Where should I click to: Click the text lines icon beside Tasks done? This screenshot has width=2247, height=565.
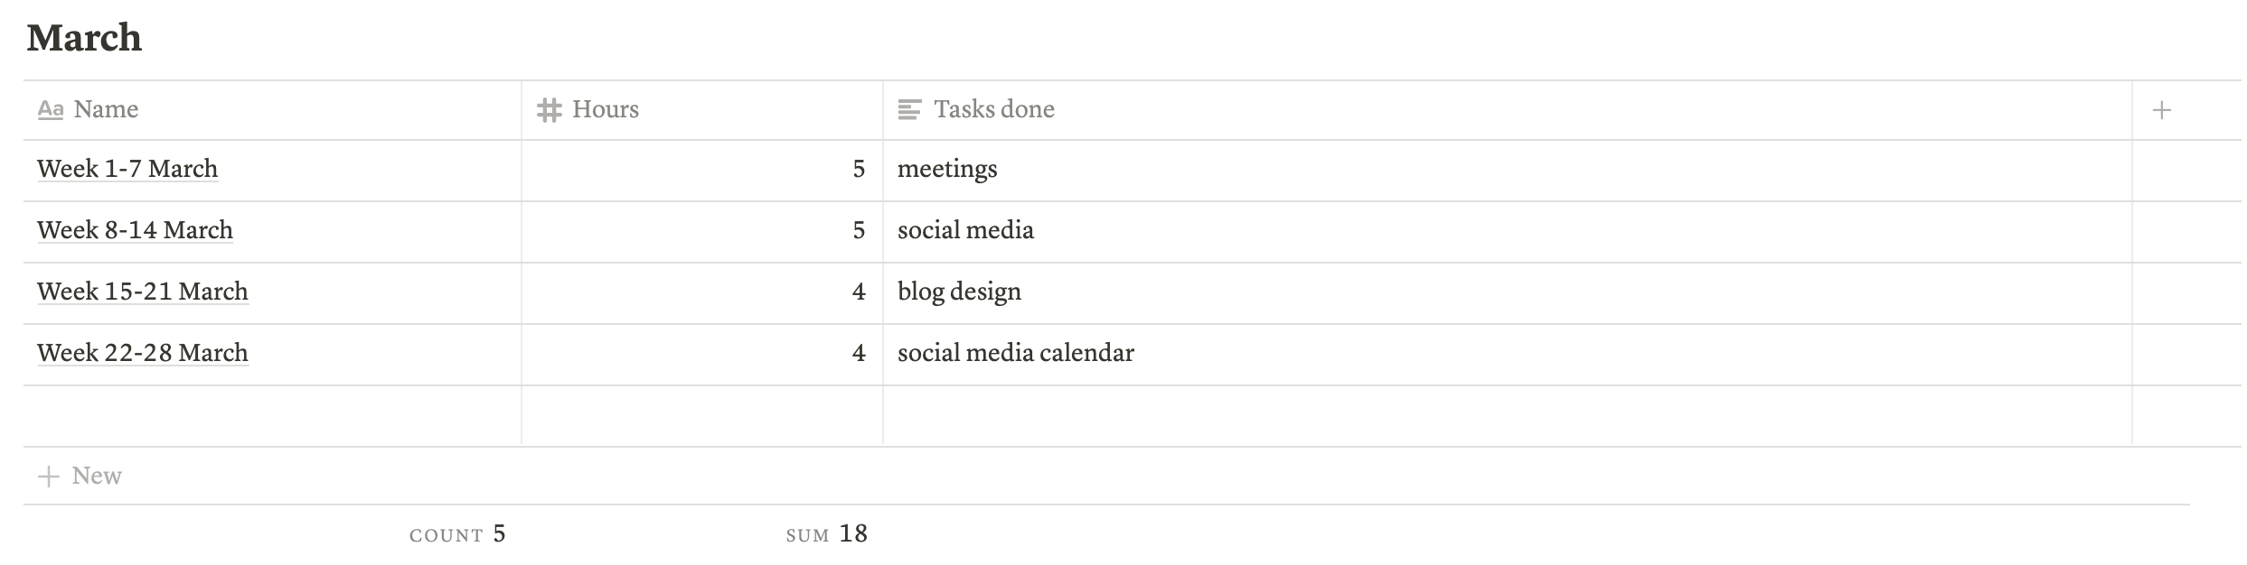(x=909, y=110)
